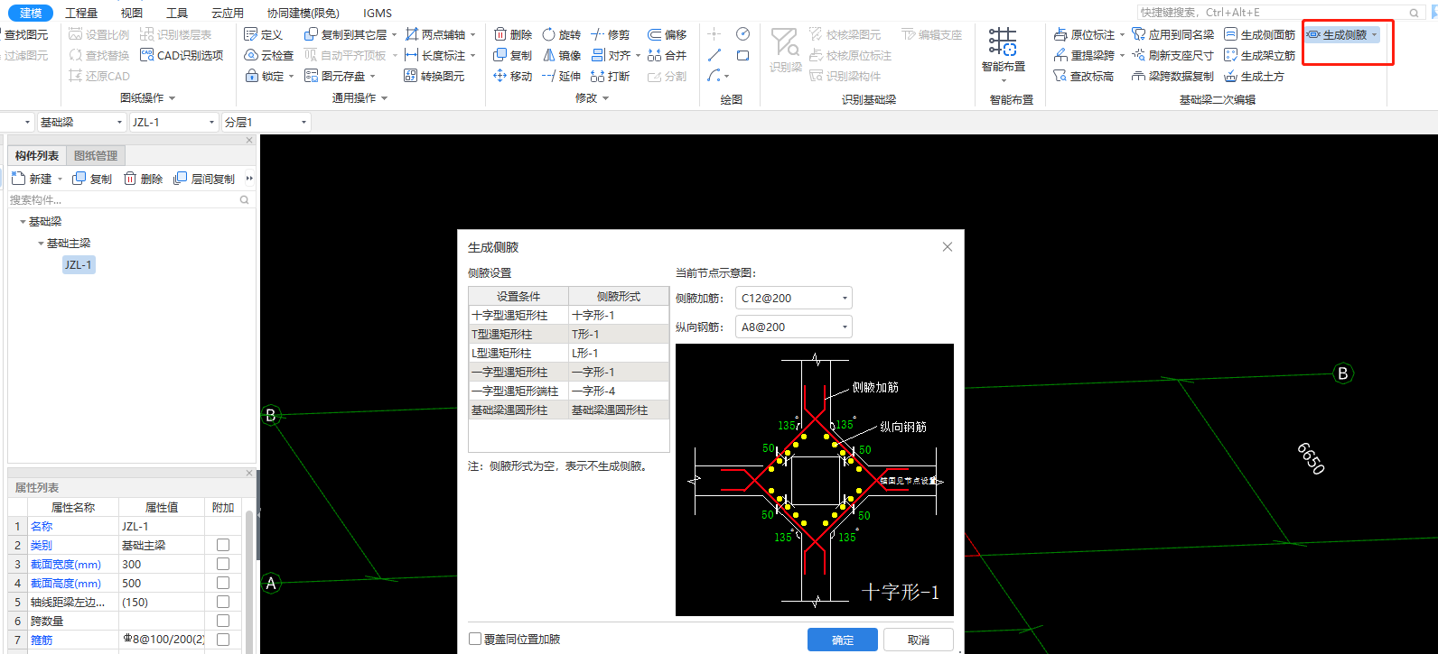Open the JZL-1 component dropdown
This screenshot has height=654, width=1438.
pyautogui.click(x=174, y=122)
